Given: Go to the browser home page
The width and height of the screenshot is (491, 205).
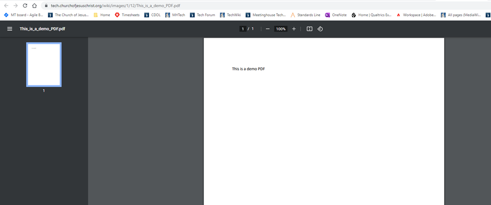Looking at the screenshot, I should click(34, 6).
